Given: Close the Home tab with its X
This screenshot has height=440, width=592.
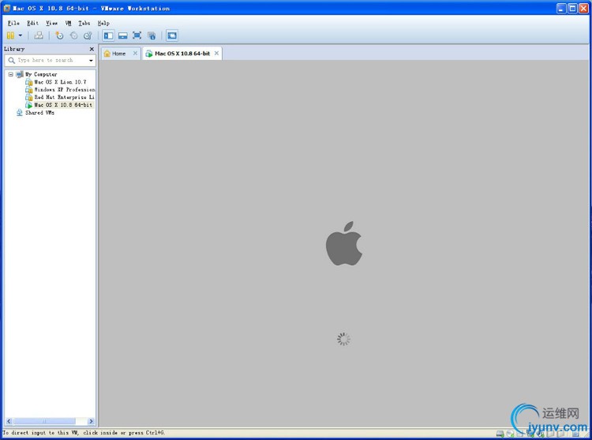Looking at the screenshot, I should pyautogui.click(x=135, y=53).
